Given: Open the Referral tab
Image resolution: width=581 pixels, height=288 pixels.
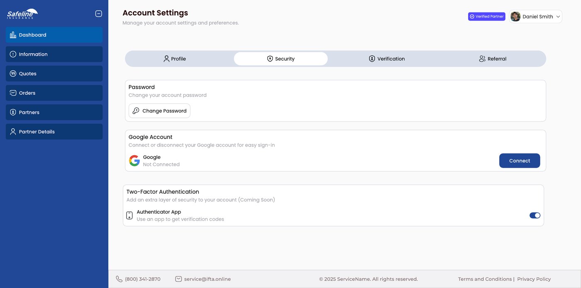Looking at the screenshot, I should point(493,59).
